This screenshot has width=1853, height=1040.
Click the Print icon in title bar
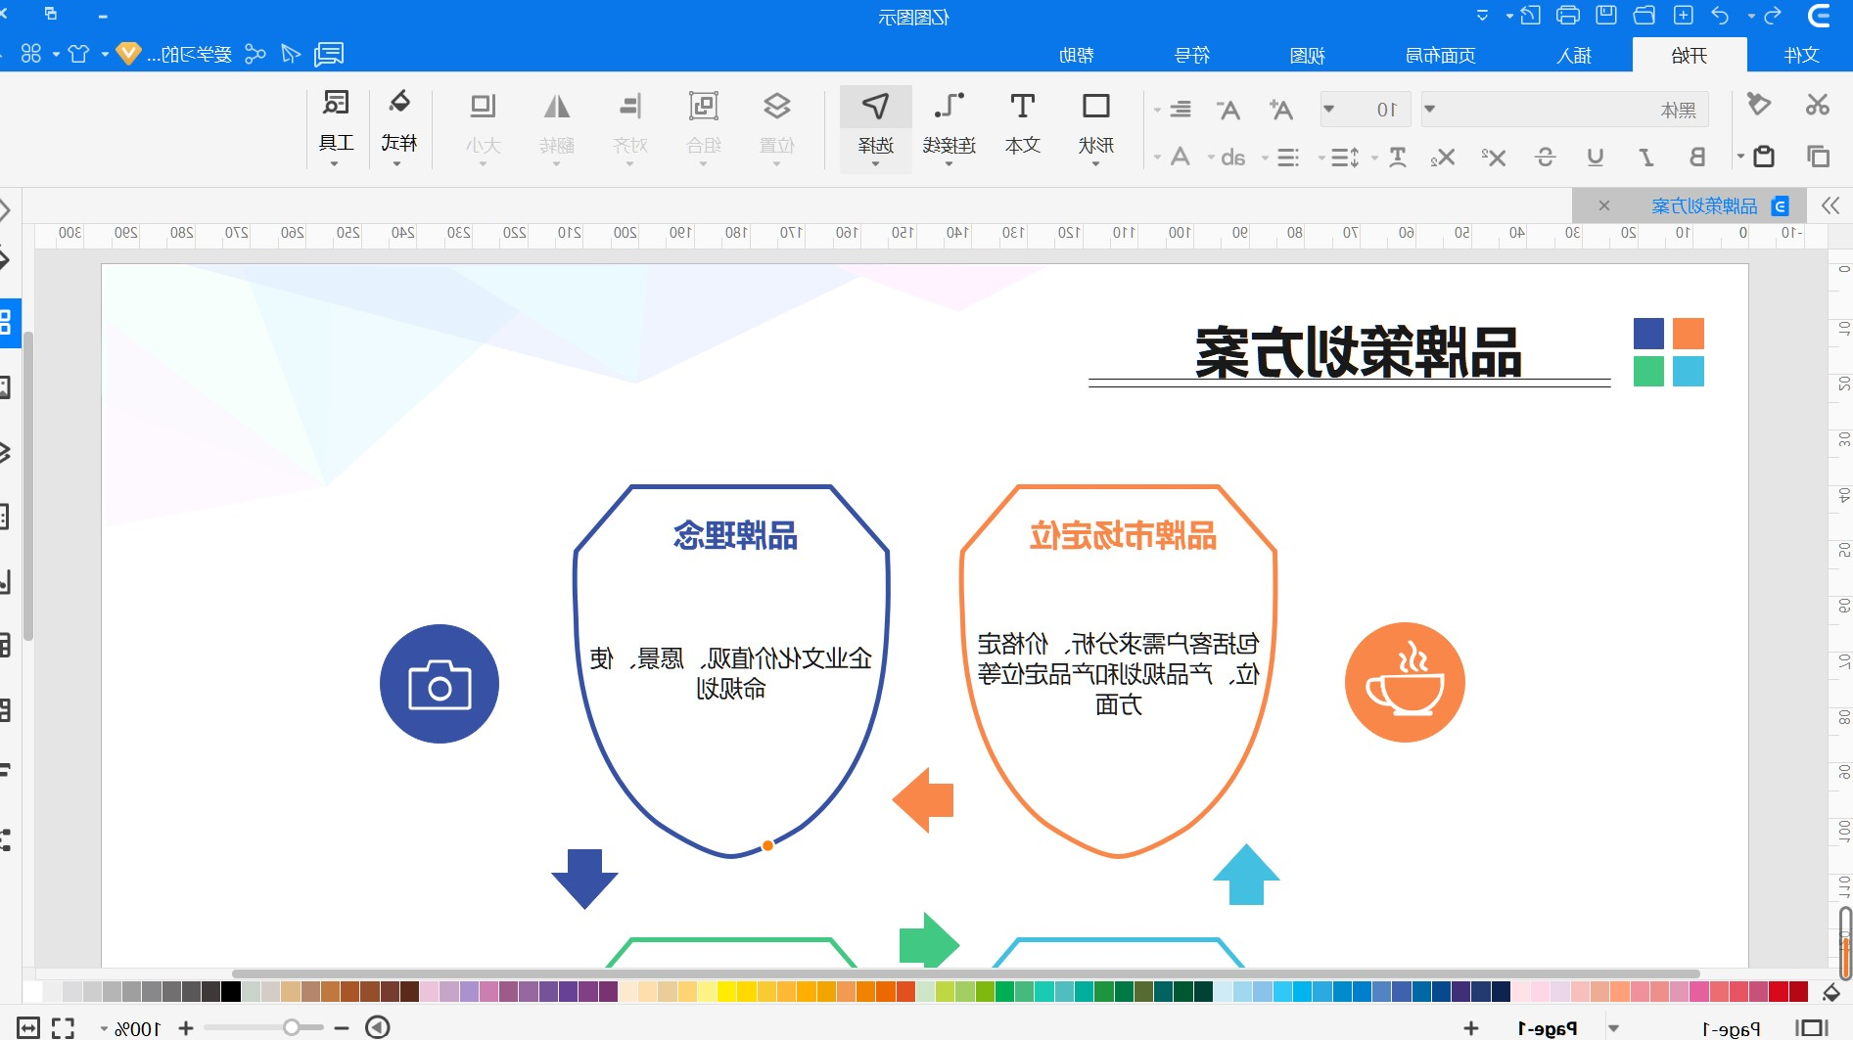coord(1568,16)
